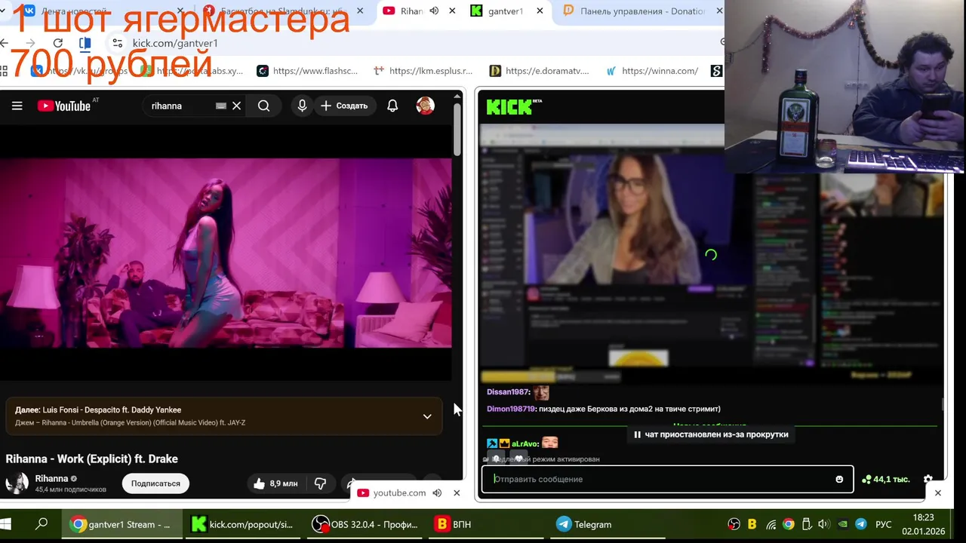The height and width of the screenshot is (543, 966).
Task: Open the lkm.esplus bookmark
Action: pos(423,71)
